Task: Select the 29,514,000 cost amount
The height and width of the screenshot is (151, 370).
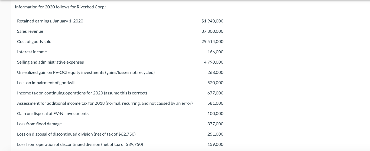Action: 212,42
